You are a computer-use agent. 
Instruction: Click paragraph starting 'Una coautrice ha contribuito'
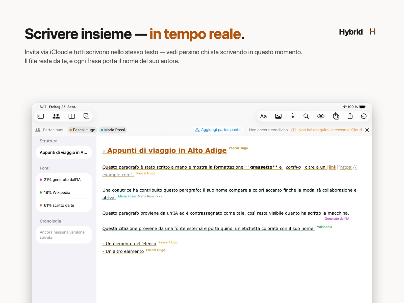tap(229, 194)
